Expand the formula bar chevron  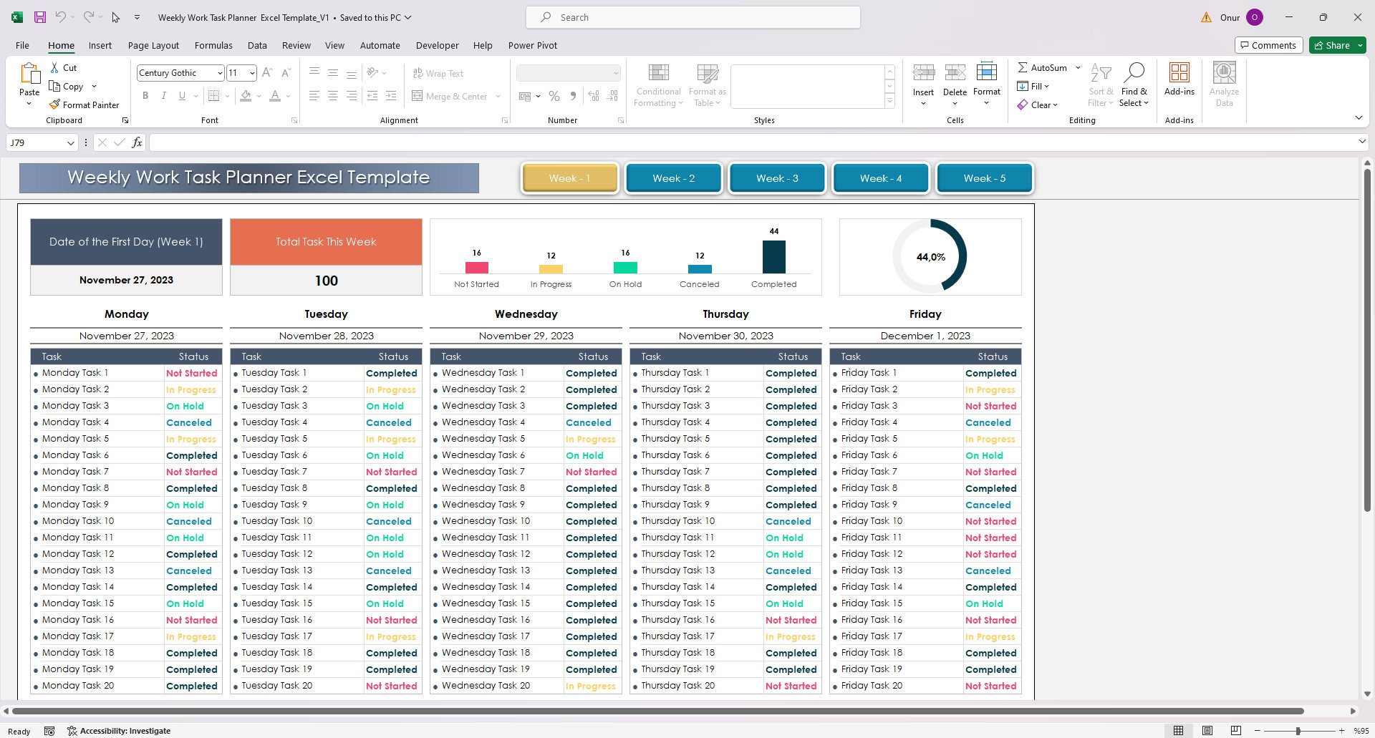(x=1362, y=142)
